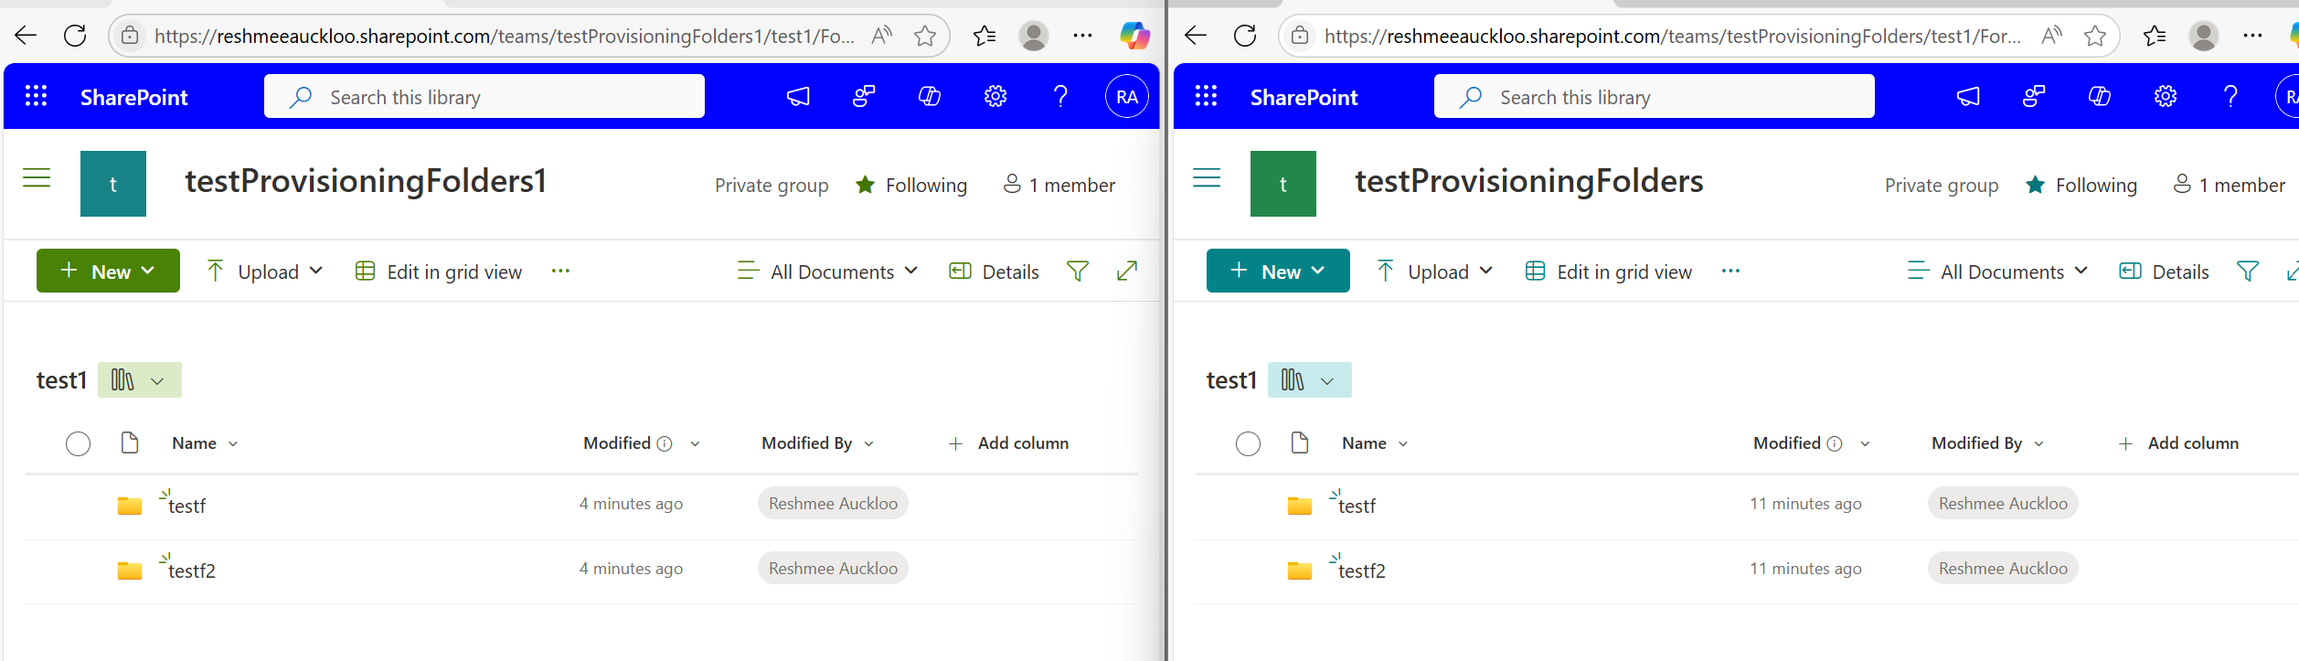Toggle Following star on testProvisioningFolders1
This screenshot has width=2299, height=661.
click(x=865, y=185)
